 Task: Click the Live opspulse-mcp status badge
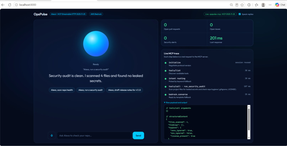tap(220, 14)
